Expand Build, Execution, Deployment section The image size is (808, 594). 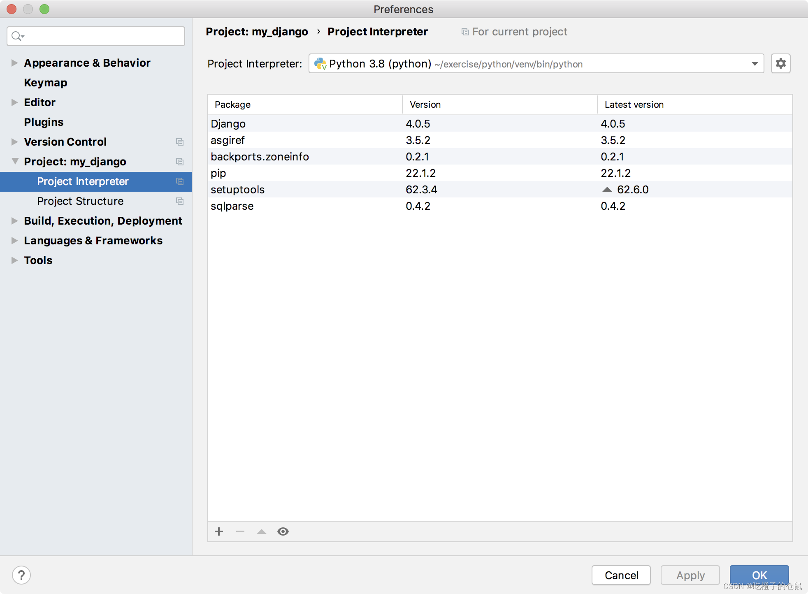(14, 221)
